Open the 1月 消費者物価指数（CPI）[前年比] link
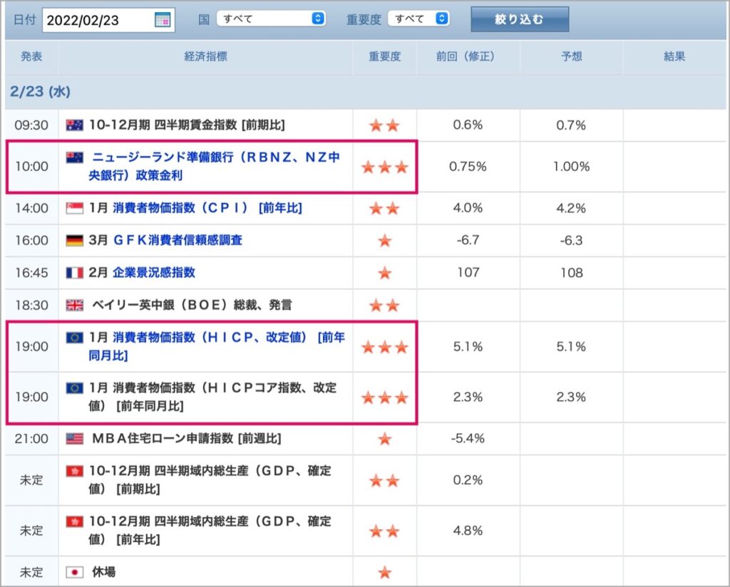This screenshot has width=730, height=587. click(x=207, y=208)
